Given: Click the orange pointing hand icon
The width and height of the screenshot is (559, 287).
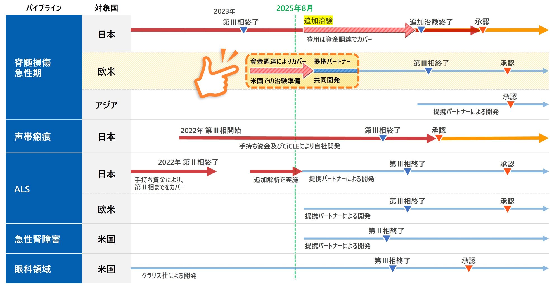Looking at the screenshot, I should [x=215, y=75].
